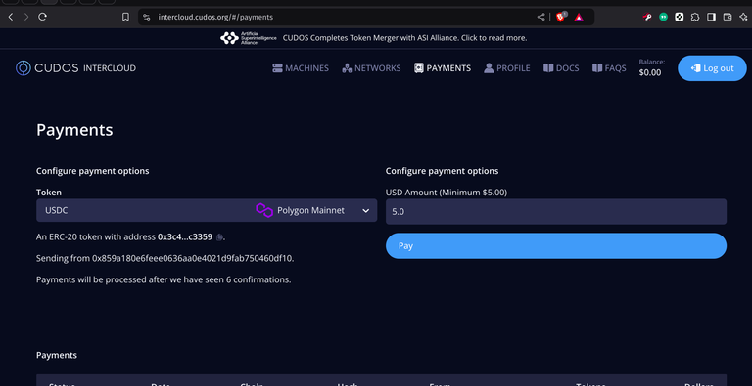Click the blue Pay button
The width and height of the screenshot is (752, 386).
[x=556, y=245]
